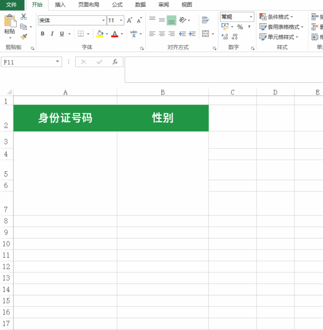Switch to the 插入 tab
323x330 pixels.
tap(60, 5)
